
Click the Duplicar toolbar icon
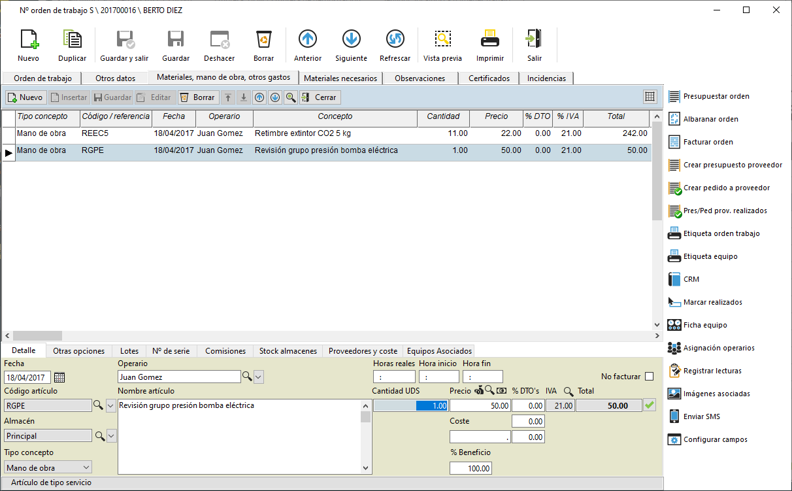(x=72, y=40)
